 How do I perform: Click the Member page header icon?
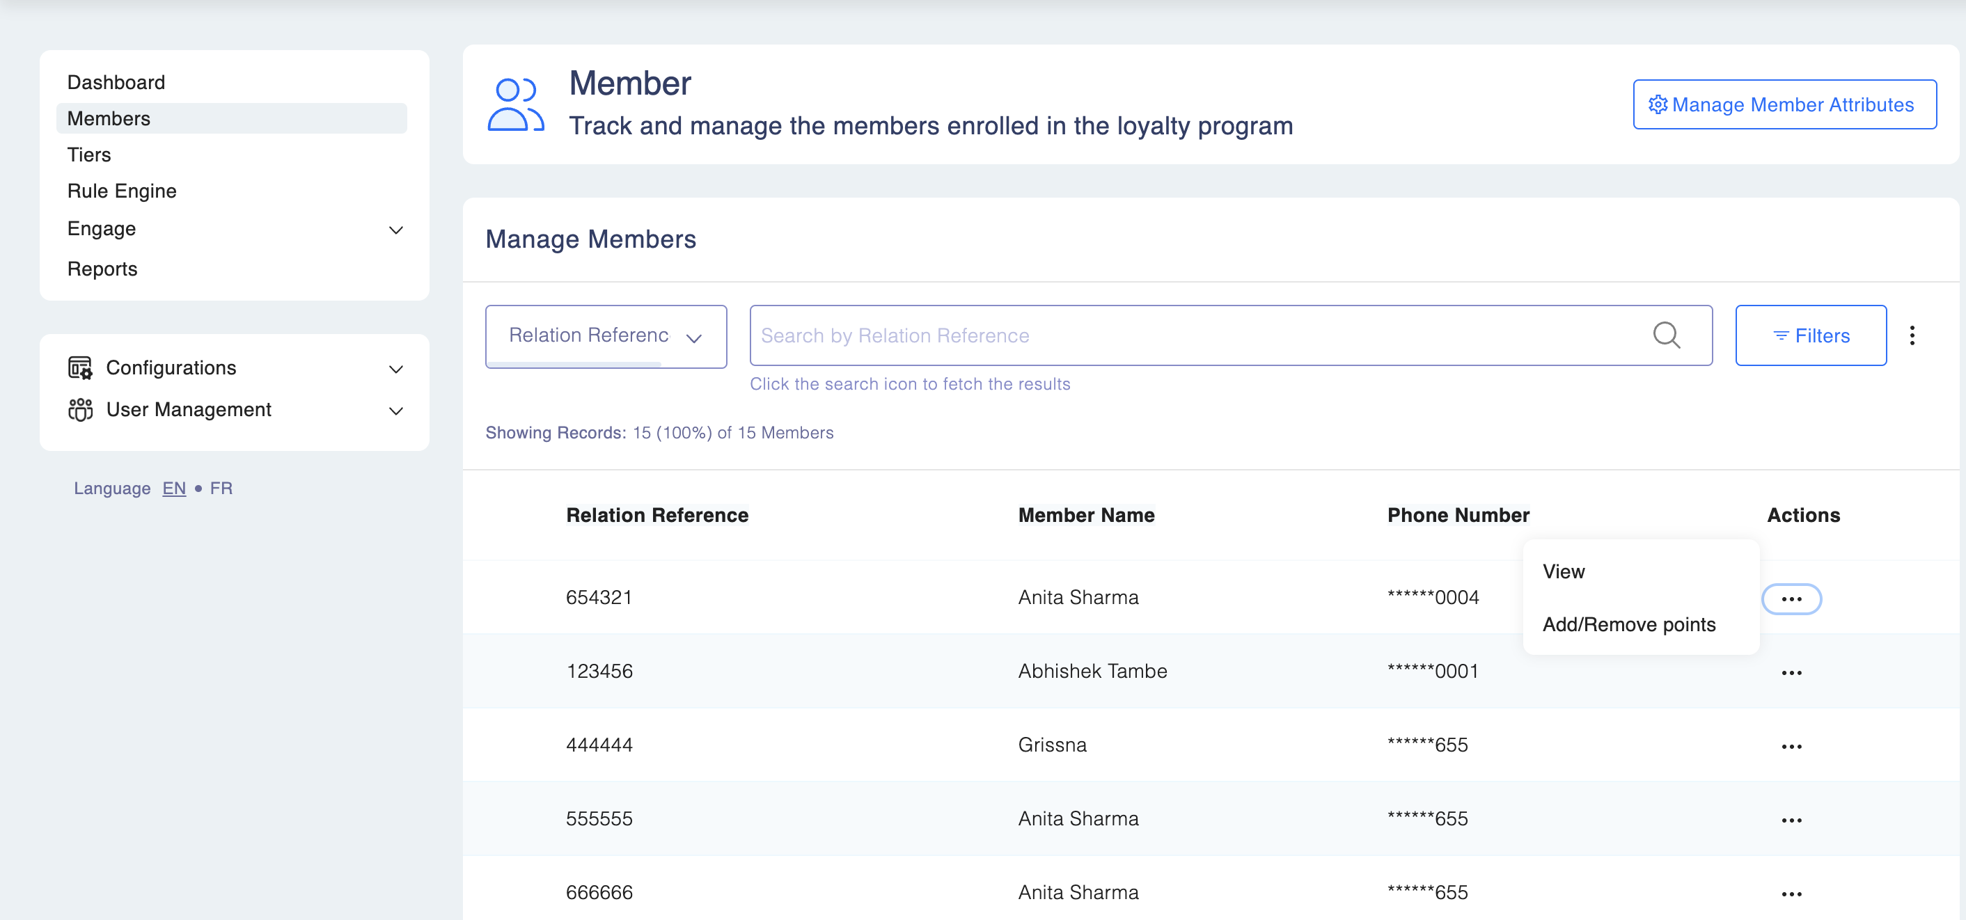[x=515, y=104]
